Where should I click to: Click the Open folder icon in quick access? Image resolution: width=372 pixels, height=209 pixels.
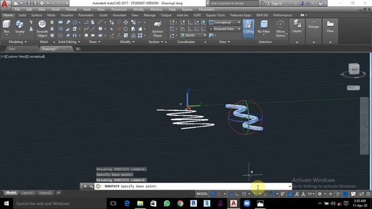(x=22, y=3)
